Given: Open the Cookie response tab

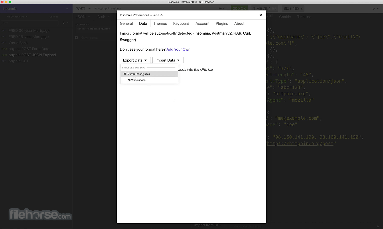Looking at the screenshot, I should pos(285,17).
